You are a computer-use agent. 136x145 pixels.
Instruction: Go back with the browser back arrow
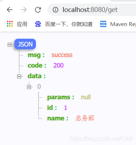[10, 10]
